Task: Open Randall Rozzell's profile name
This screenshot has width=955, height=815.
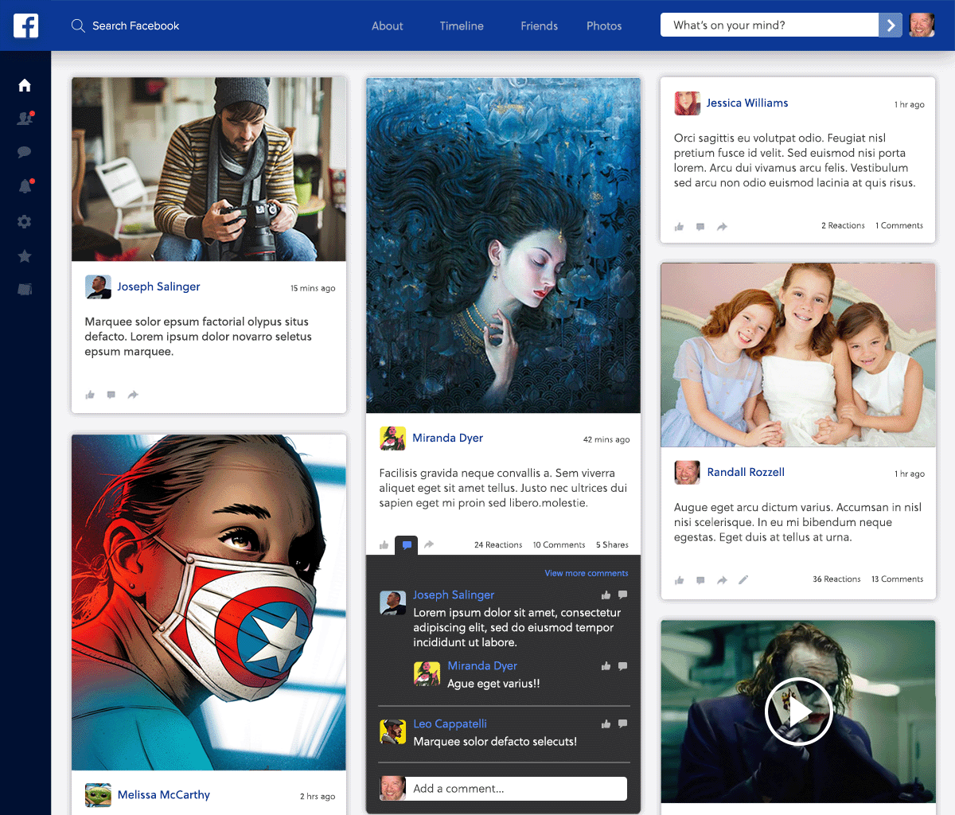Action: pyautogui.click(x=746, y=472)
